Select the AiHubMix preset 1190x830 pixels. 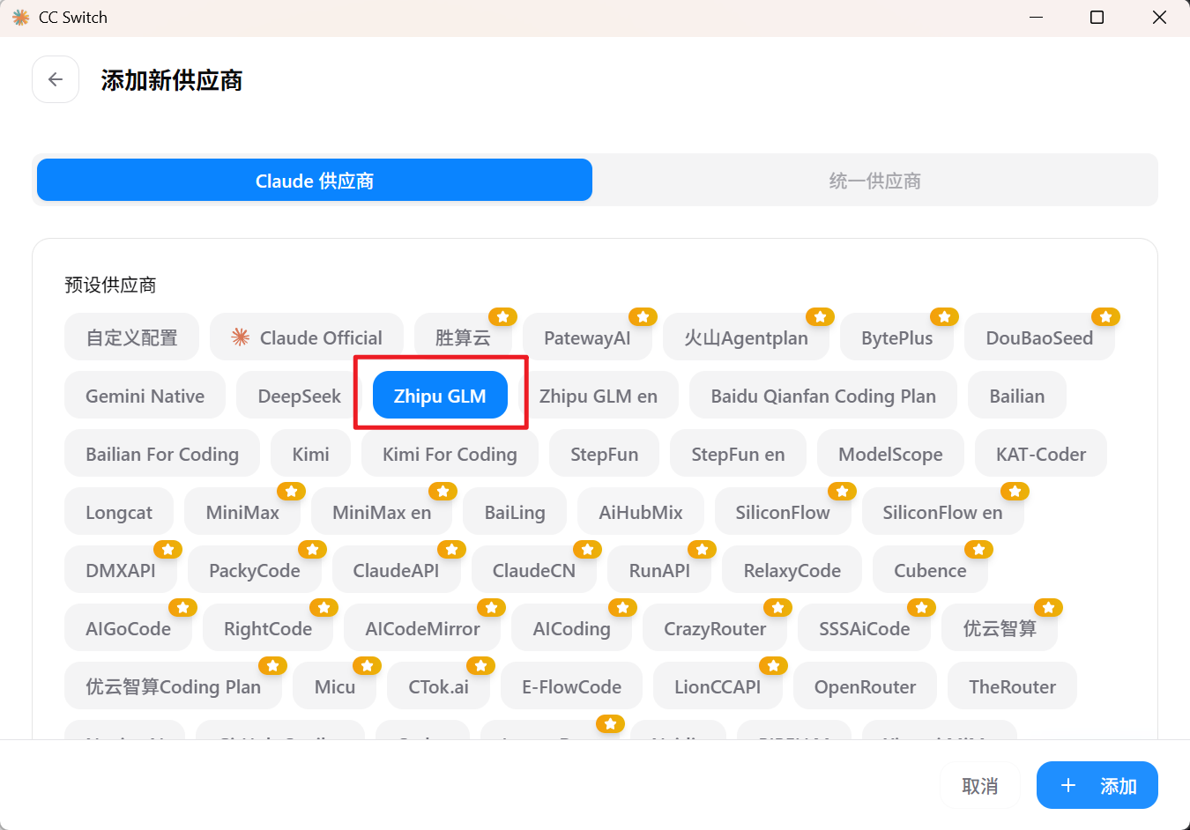click(x=641, y=512)
